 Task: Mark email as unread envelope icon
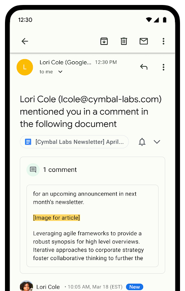coord(144,41)
